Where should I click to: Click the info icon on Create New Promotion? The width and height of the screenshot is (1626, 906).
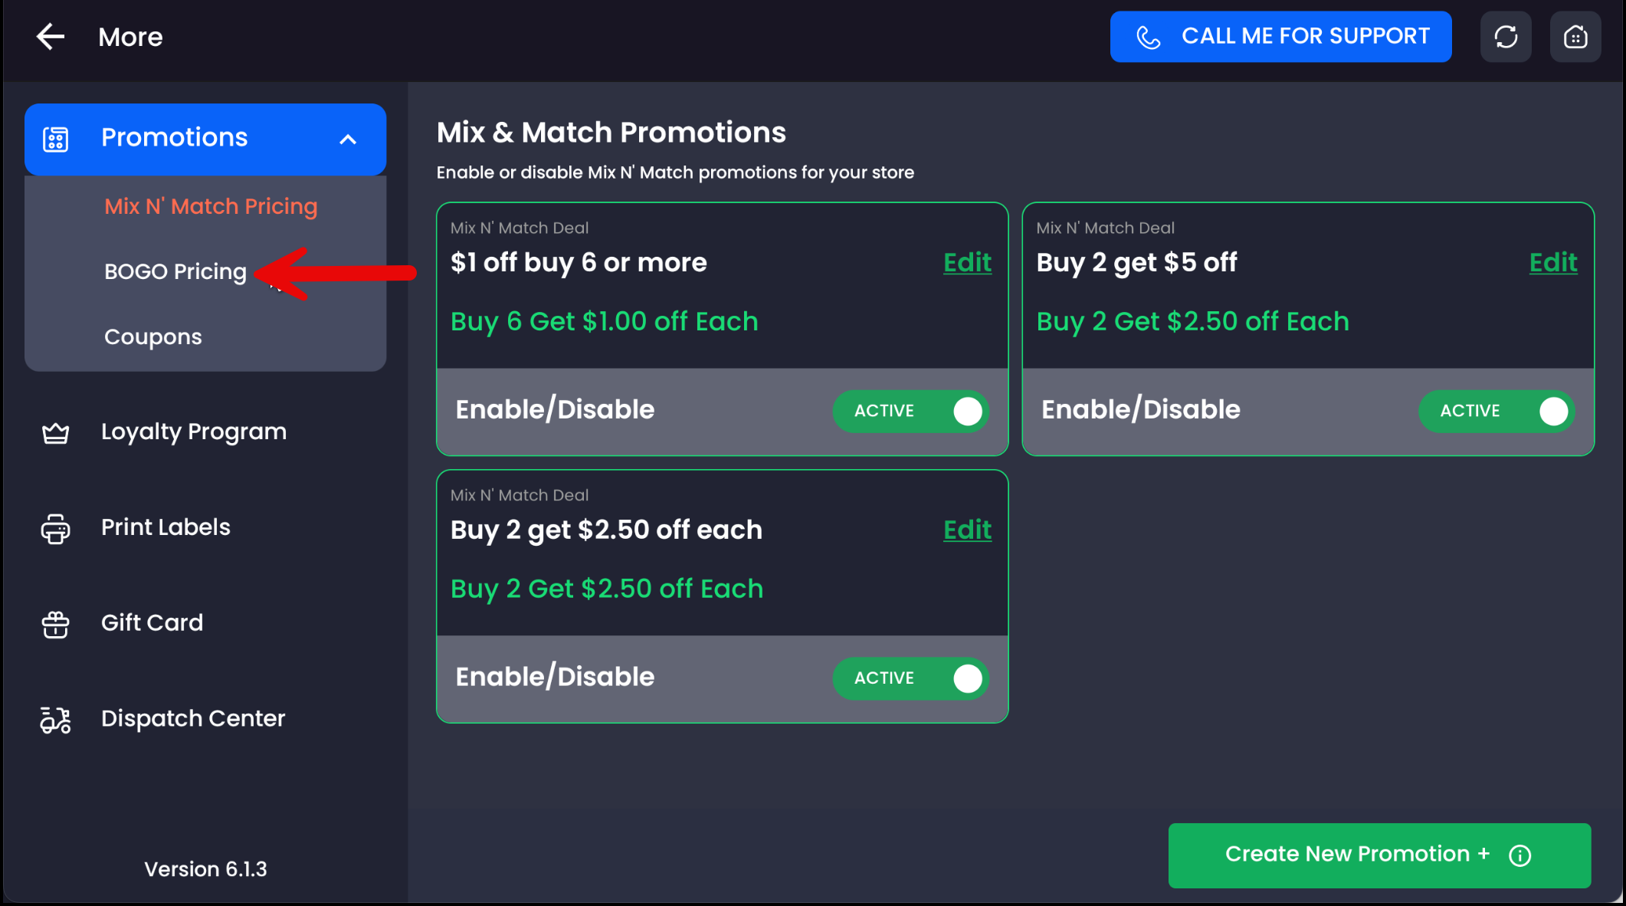click(1519, 855)
